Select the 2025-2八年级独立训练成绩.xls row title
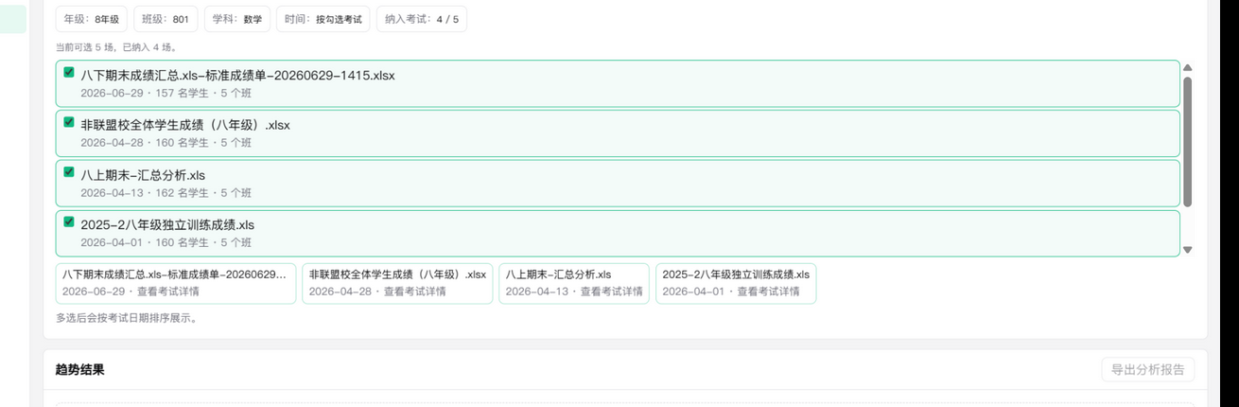Image resolution: width=1239 pixels, height=407 pixels. [x=167, y=225]
